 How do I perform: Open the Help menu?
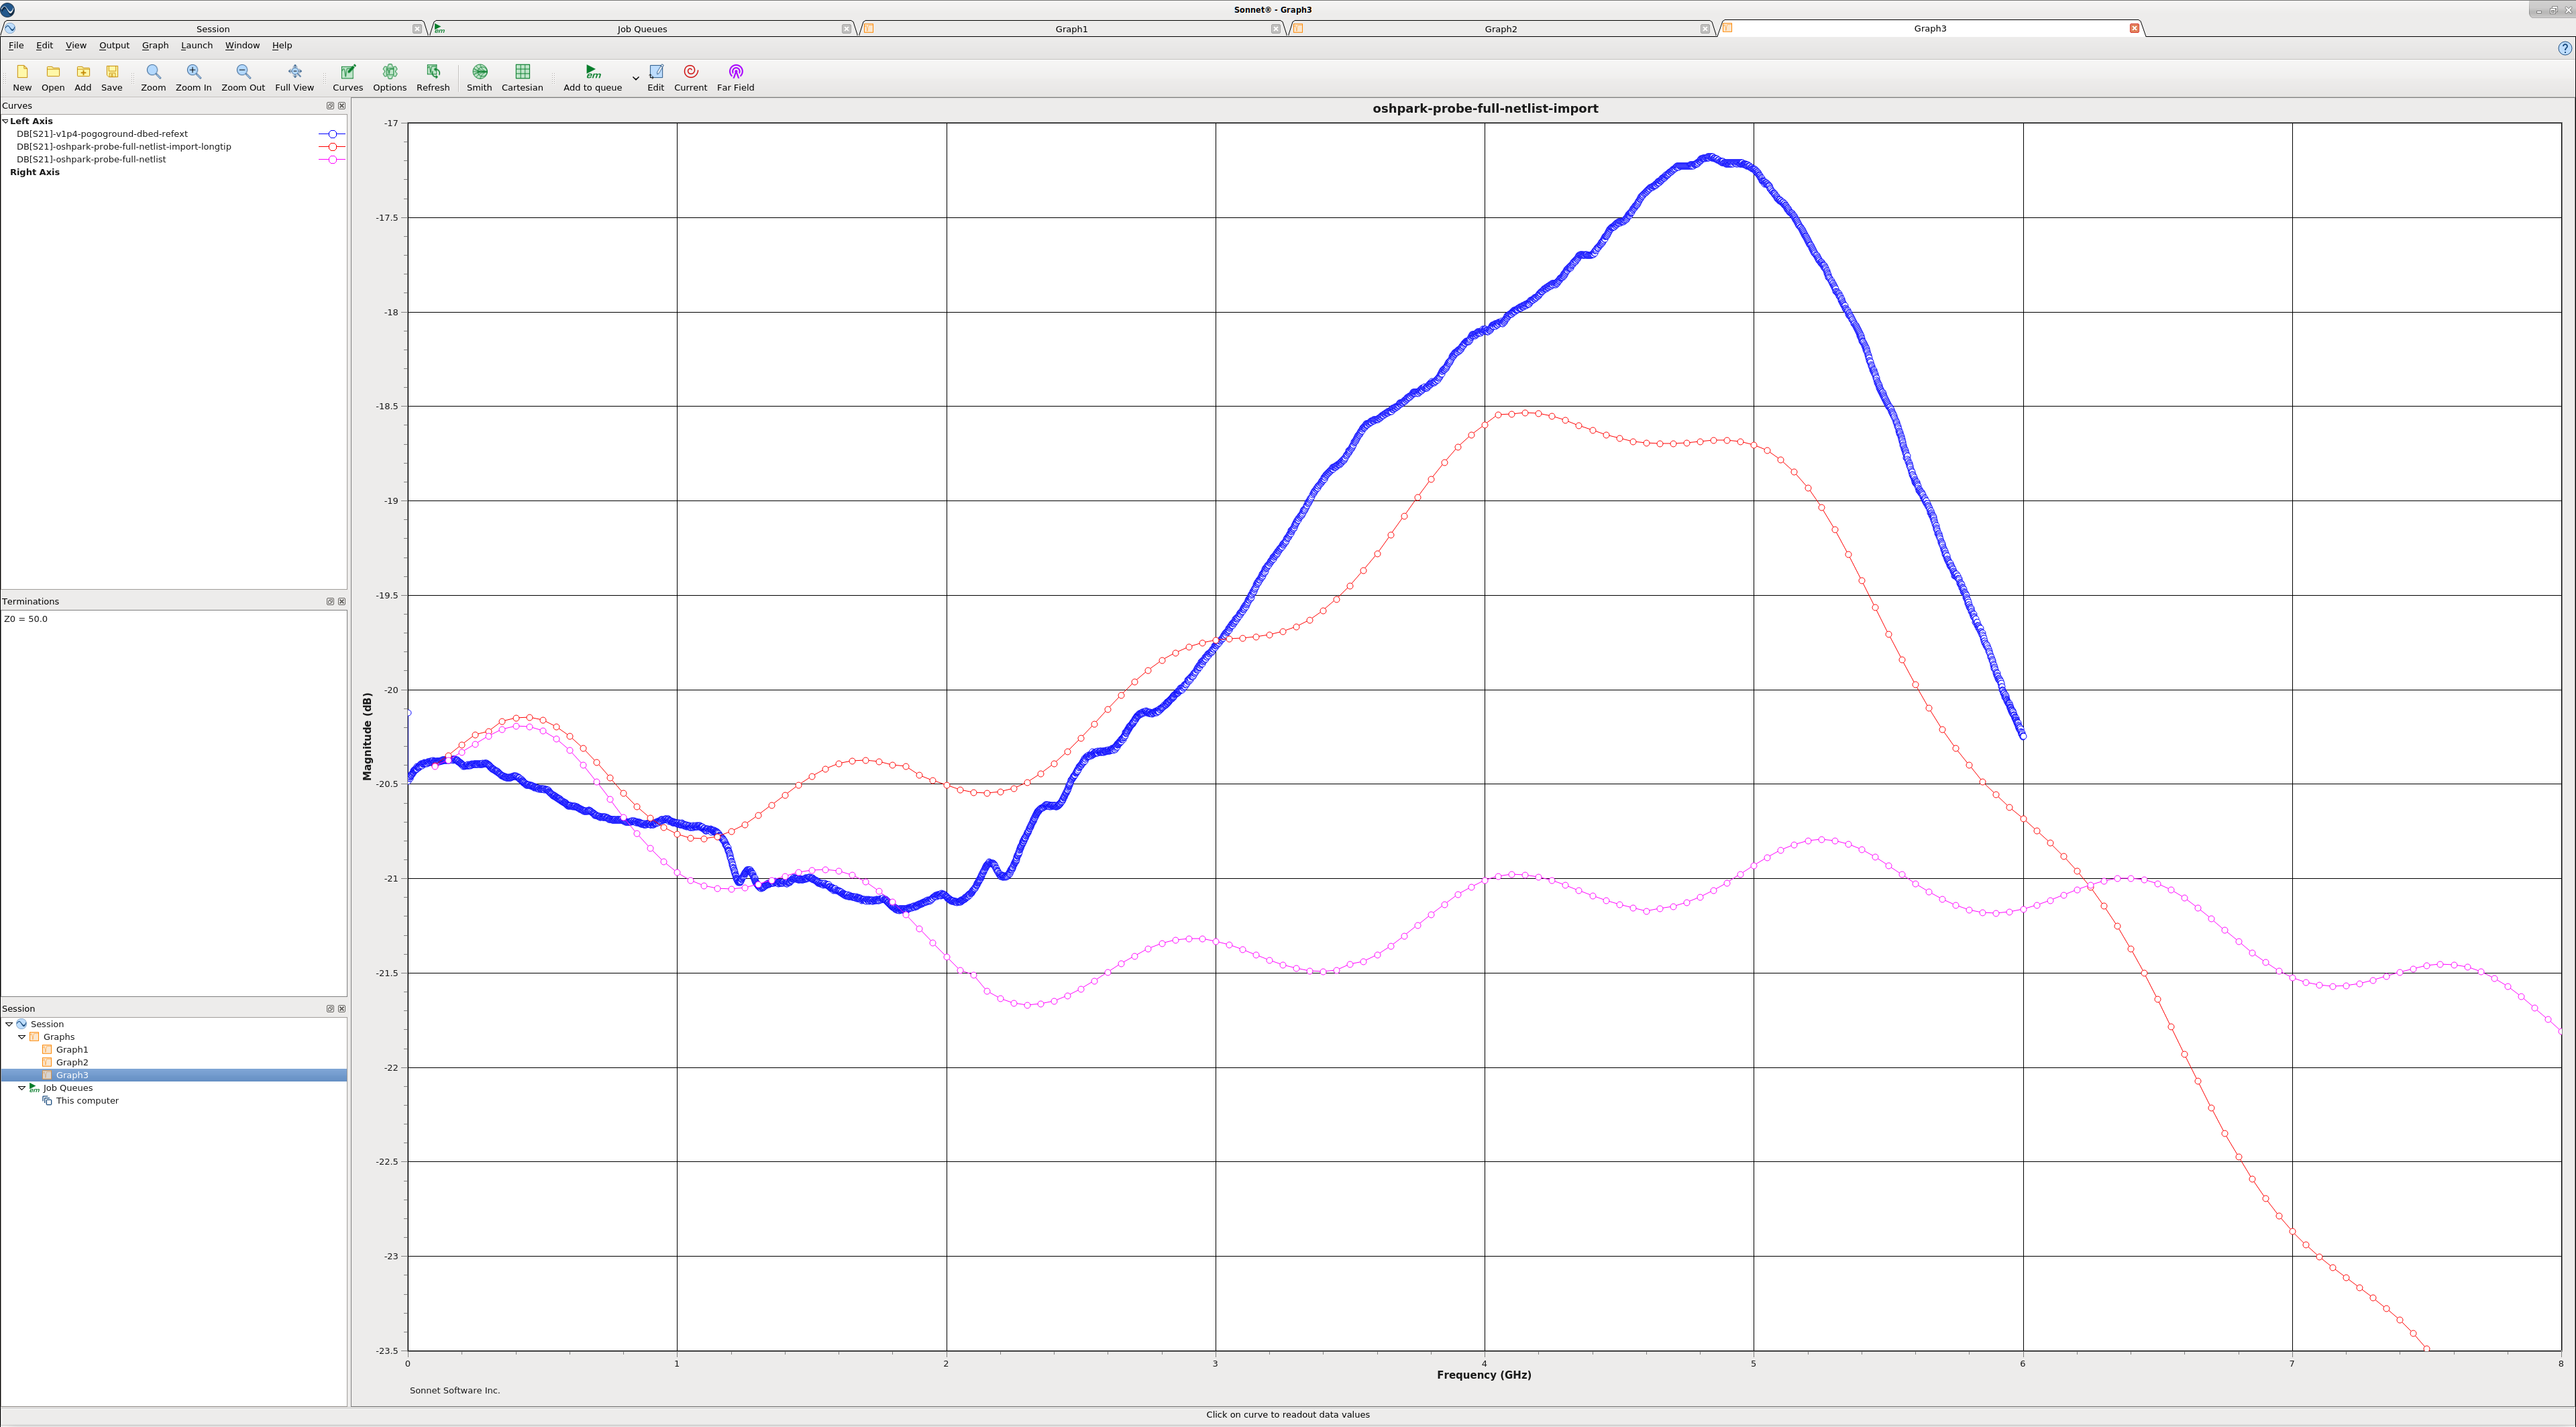pyautogui.click(x=282, y=46)
